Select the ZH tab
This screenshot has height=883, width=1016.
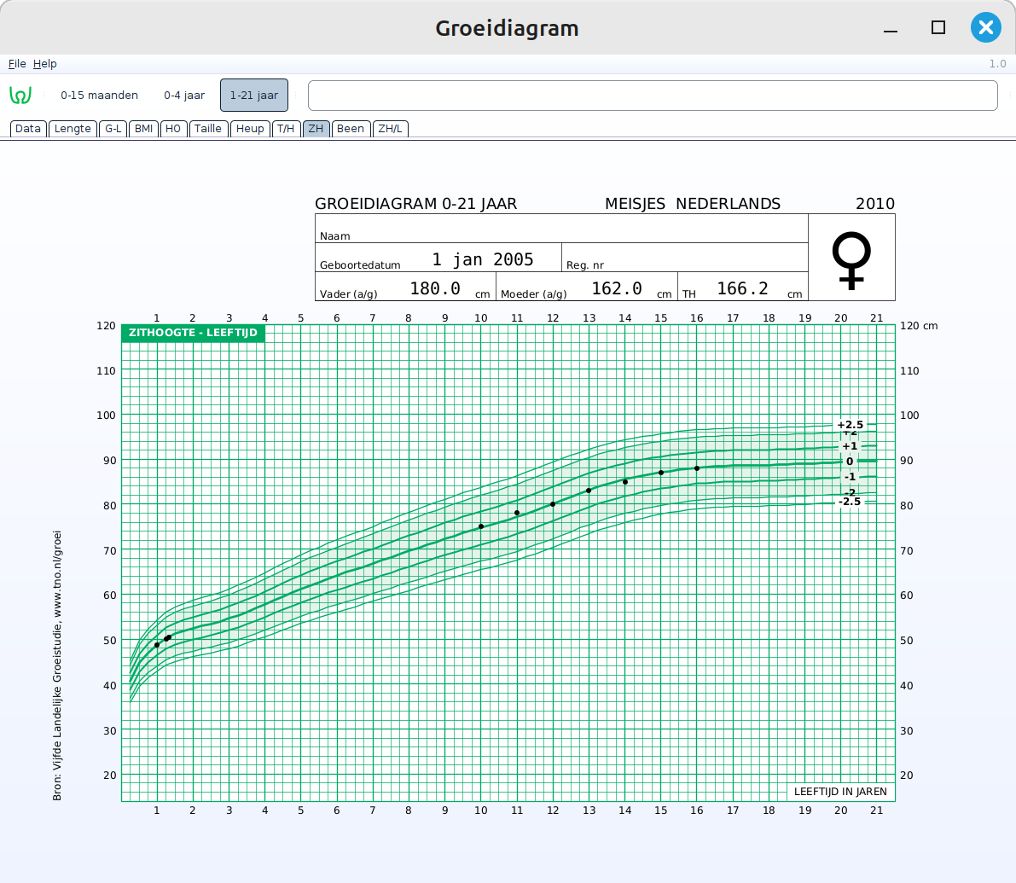(316, 128)
